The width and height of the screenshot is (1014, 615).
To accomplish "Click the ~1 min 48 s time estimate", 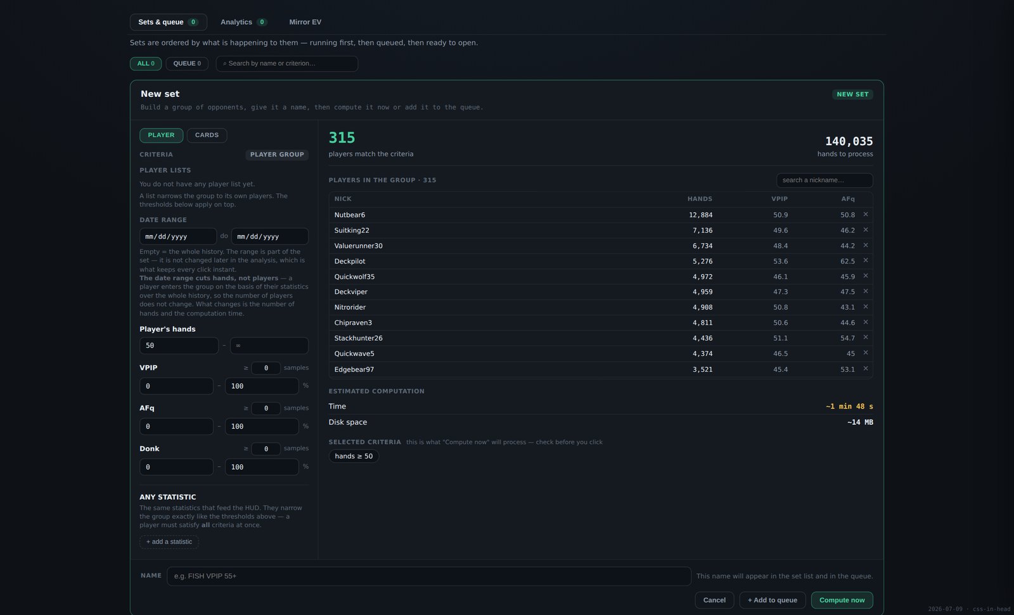I will (x=849, y=407).
